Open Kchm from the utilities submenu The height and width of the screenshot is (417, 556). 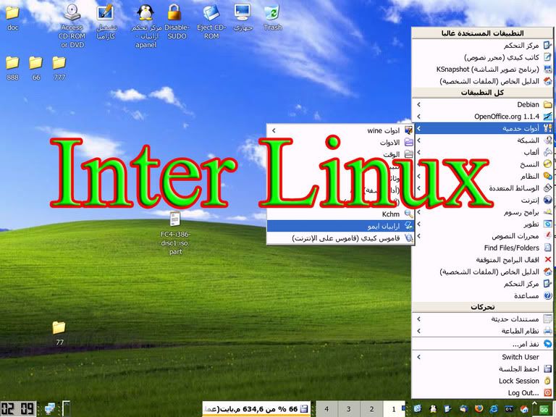(340, 214)
